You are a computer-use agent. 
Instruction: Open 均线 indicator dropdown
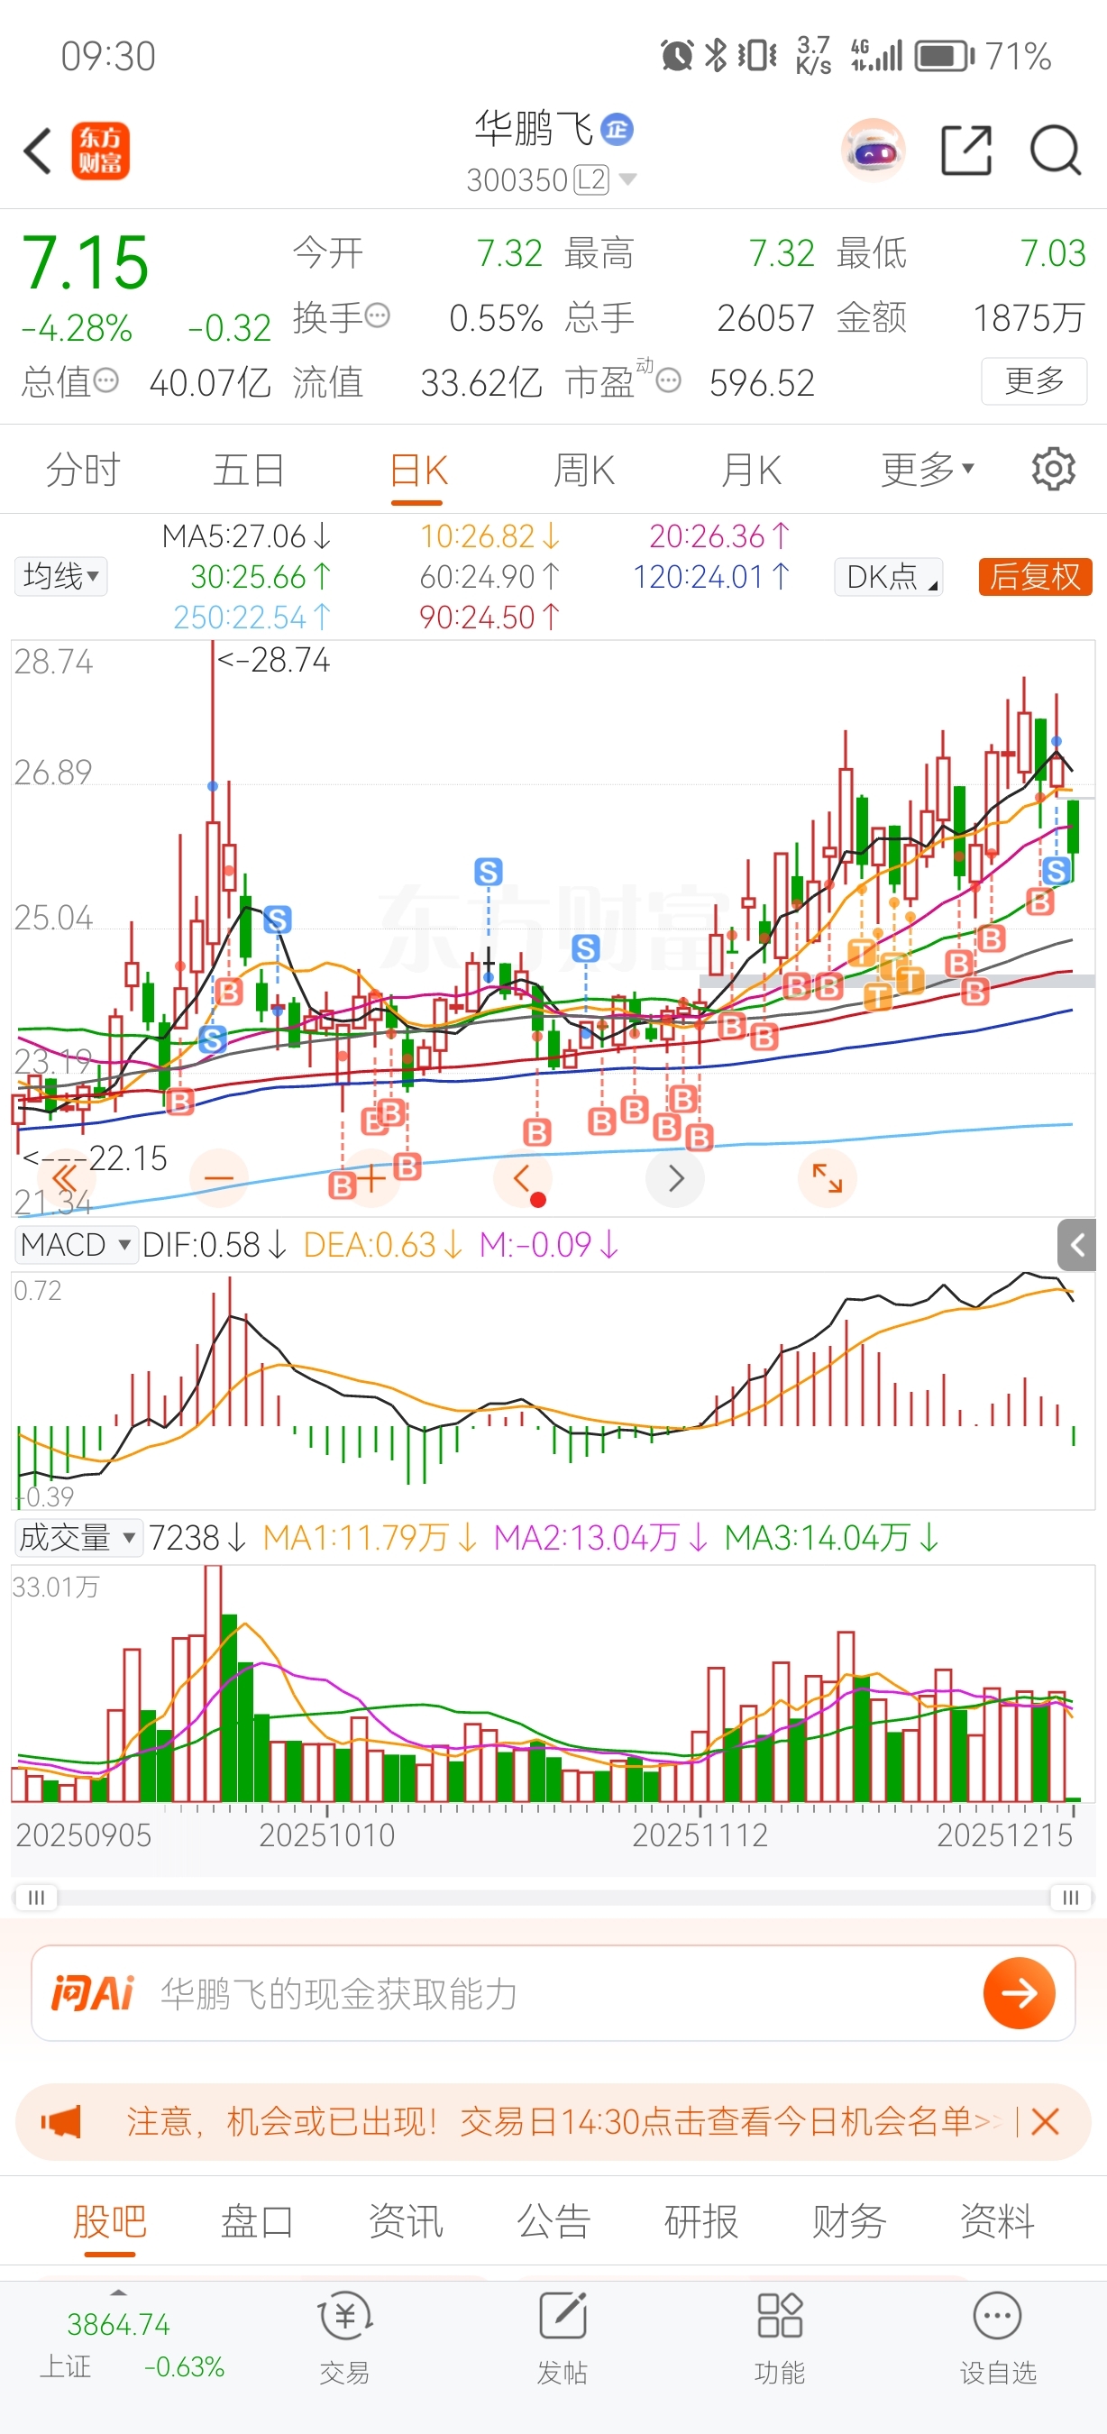tap(61, 576)
